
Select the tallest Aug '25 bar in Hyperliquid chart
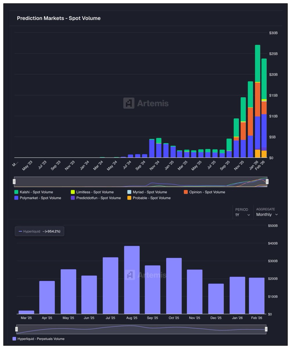tap(132, 279)
